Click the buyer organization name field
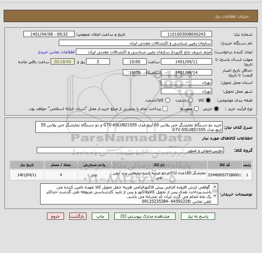The image size is (262, 253). coord(135,43)
